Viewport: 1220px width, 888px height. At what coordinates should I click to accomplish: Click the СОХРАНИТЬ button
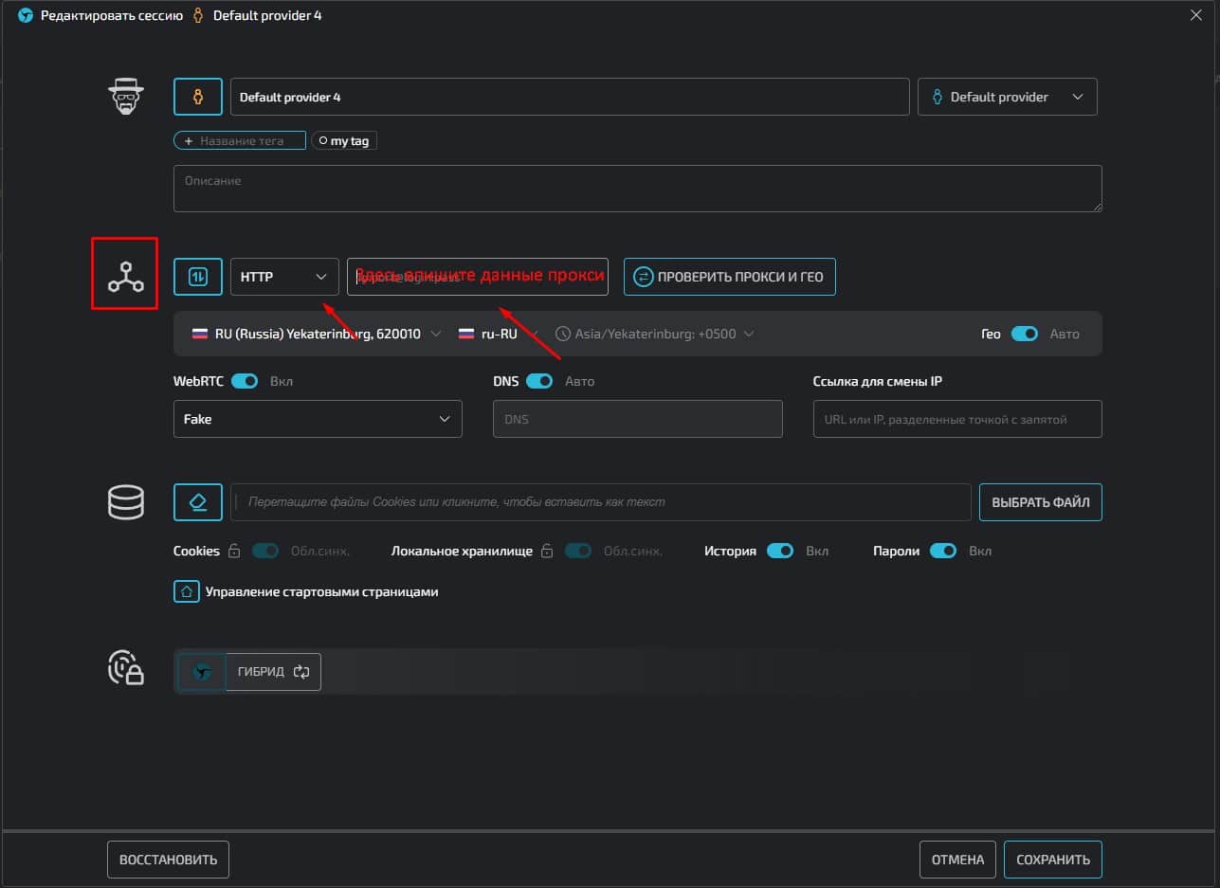click(1052, 860)
